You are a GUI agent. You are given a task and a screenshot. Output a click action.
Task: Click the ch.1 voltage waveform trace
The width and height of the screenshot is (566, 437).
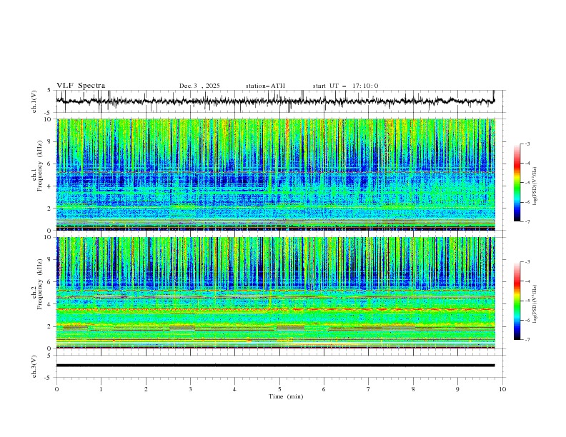pos(275,101)
